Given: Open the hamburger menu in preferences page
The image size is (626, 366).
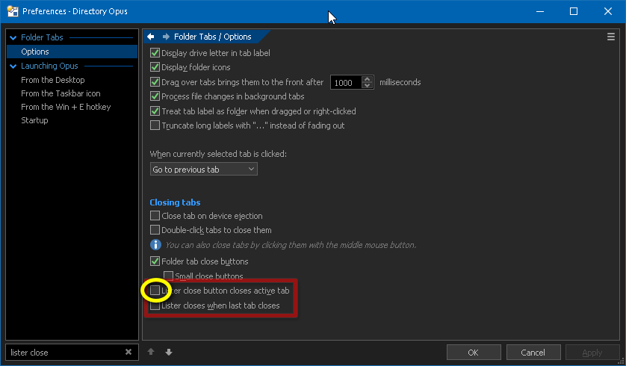Looking at the screenshot, I should coord(611,37).
